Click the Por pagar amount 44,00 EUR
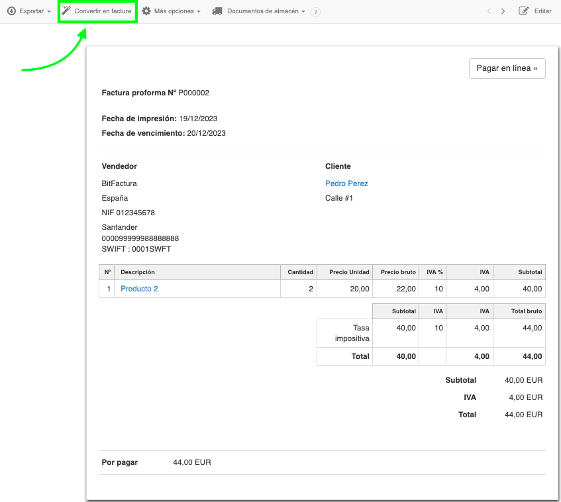 191,462
